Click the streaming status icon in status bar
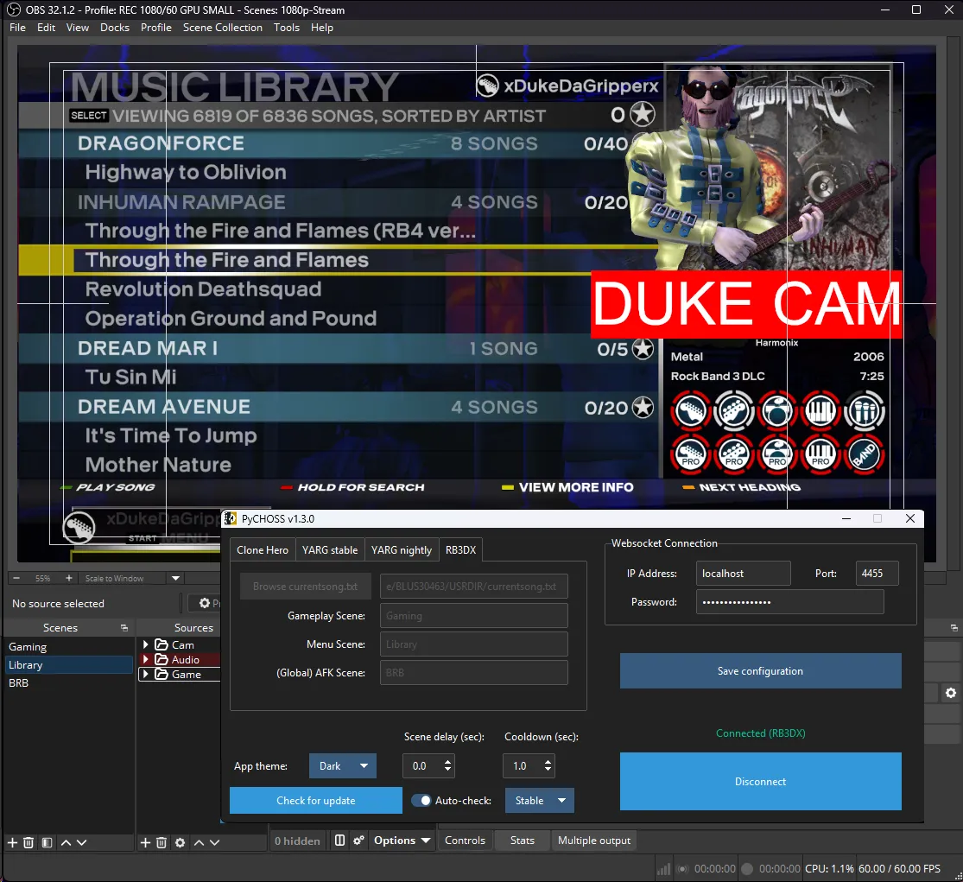The height and width of the screenshot is (882, 963). 681,869
